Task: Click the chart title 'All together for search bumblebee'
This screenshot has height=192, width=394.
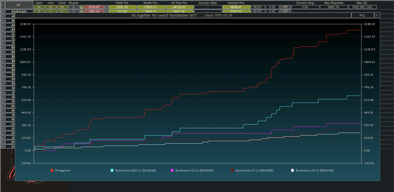Action: coord(182,15)
